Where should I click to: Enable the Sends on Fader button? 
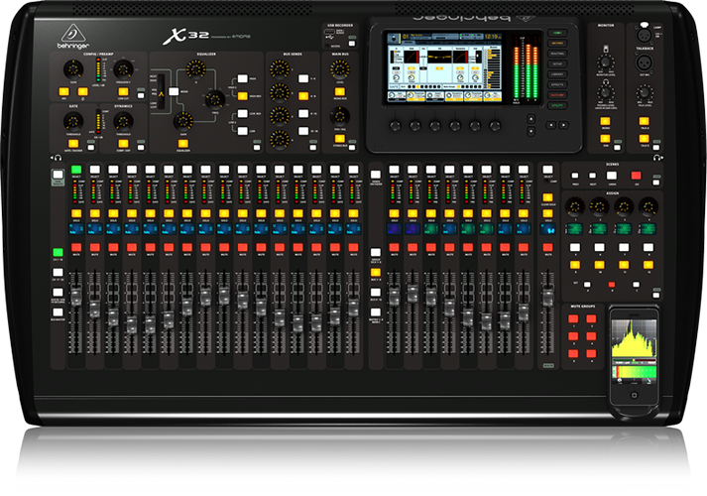(376, 175)
